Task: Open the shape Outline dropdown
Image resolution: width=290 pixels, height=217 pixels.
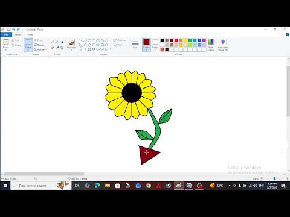Action: click(120, 40)
